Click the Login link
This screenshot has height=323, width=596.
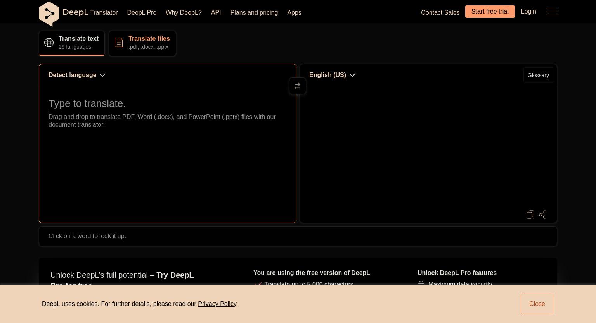(x=528, y=12)
